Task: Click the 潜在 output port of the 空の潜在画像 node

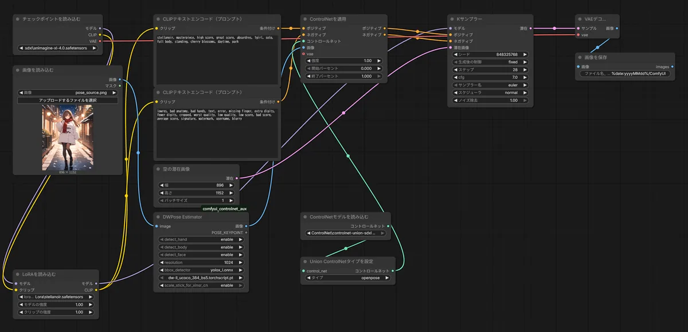Action: pyautogui.click(x=237, y=178)
